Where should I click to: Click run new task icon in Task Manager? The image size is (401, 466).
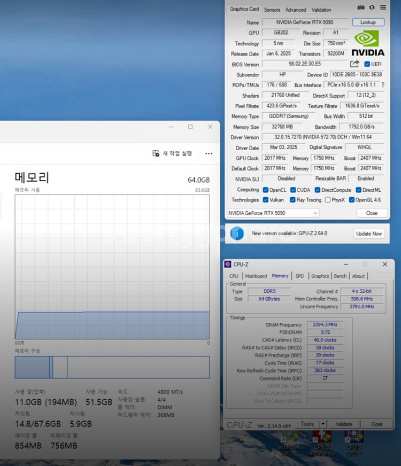coord(156,153)
